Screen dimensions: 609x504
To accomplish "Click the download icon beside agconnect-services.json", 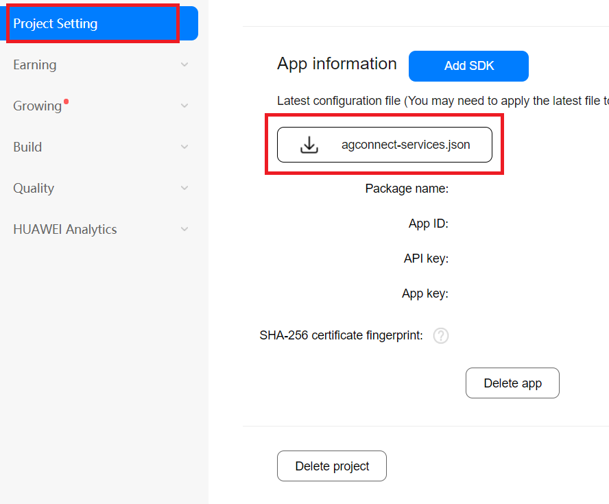I will click(309, 145).
